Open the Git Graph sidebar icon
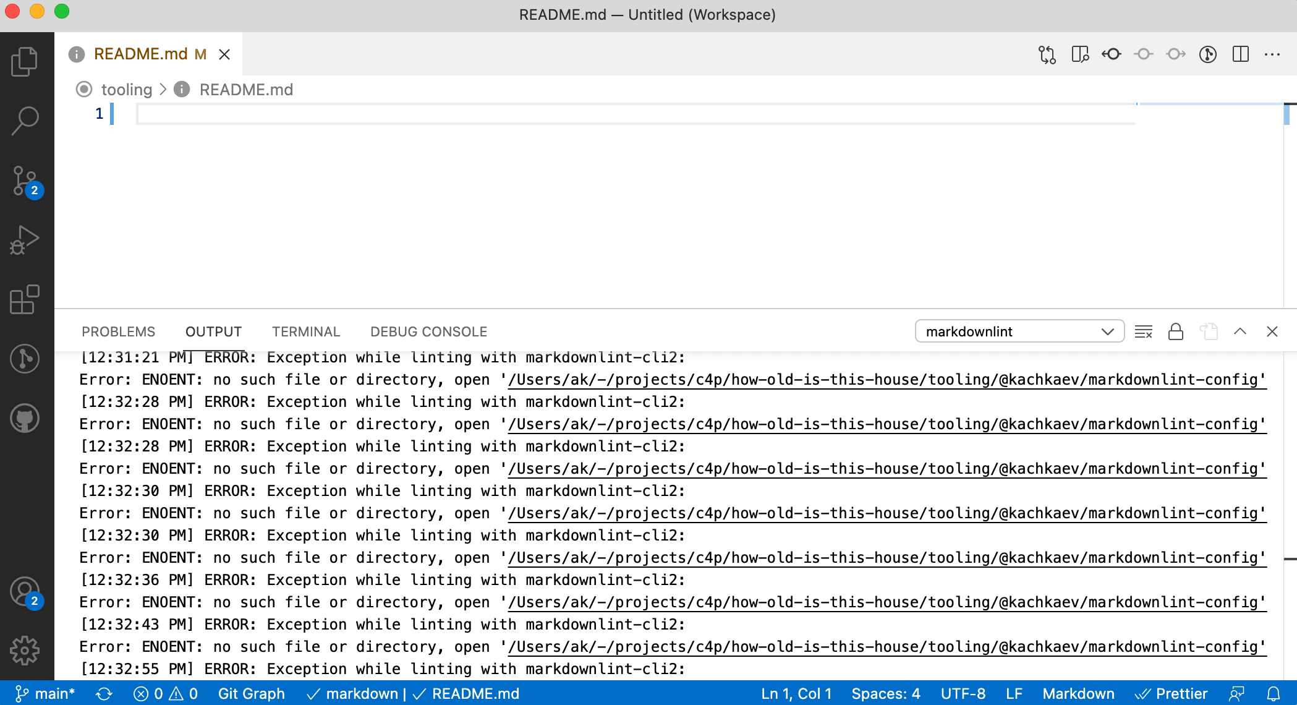The width and height of the screenshot is (1297, 705). pos(25,359)
